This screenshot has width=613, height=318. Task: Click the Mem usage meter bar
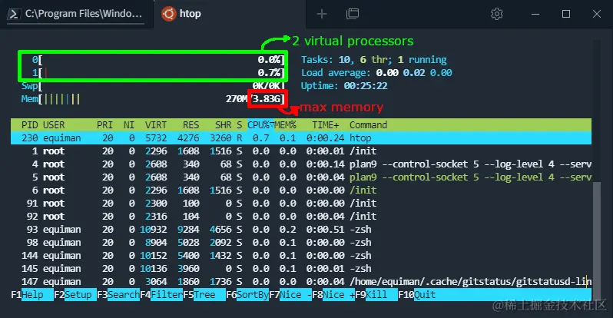click(152, 99)
